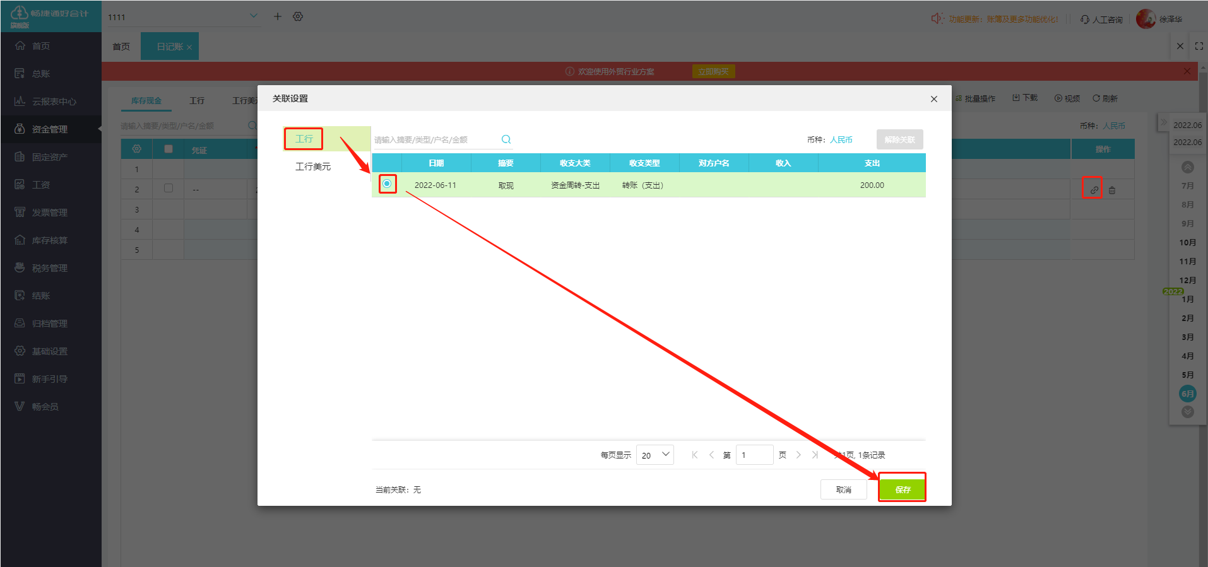Select 7月 in the month timeline
1208x567 pixels.
[x=1188, y=186]
